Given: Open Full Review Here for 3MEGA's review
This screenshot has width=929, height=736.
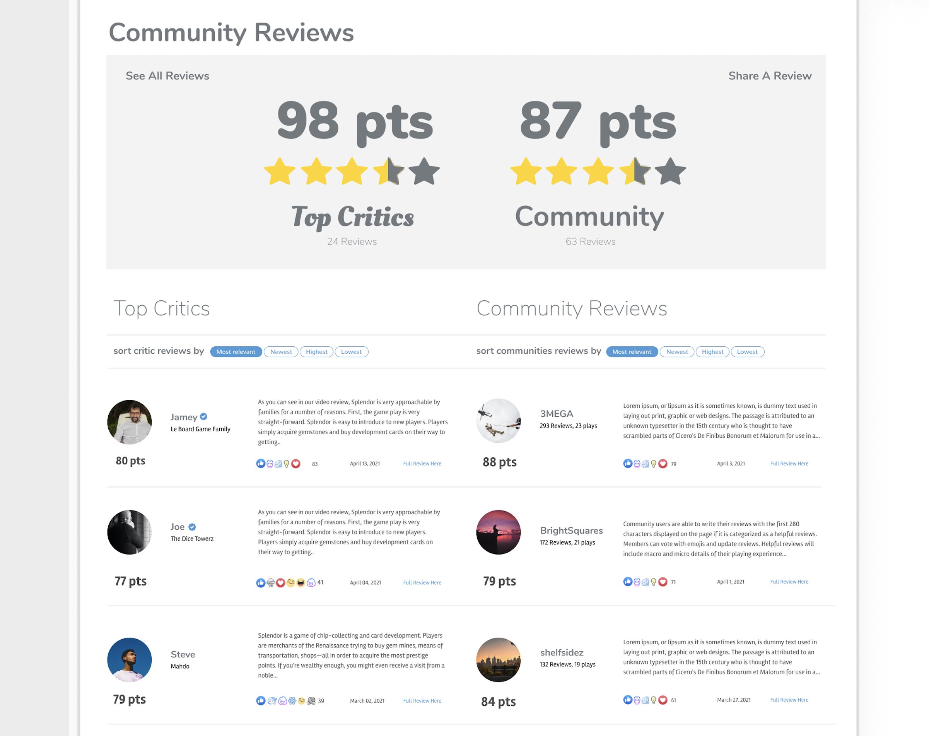Looking at the screenshot, I should point(789,462).
